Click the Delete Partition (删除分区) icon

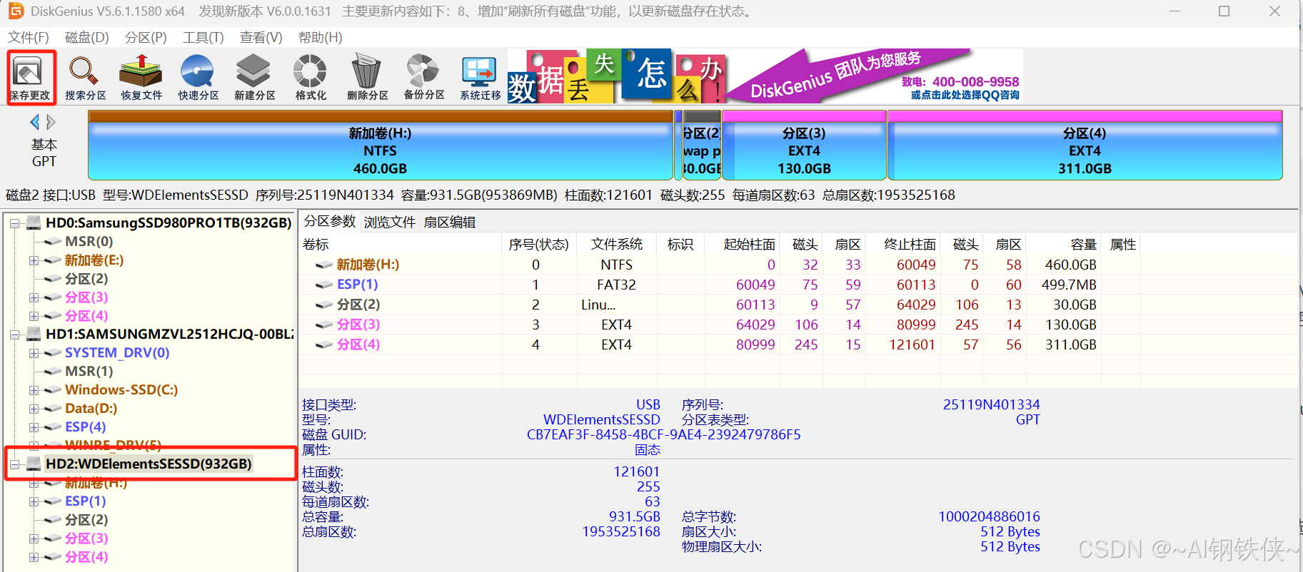click(x=367, y=77)
